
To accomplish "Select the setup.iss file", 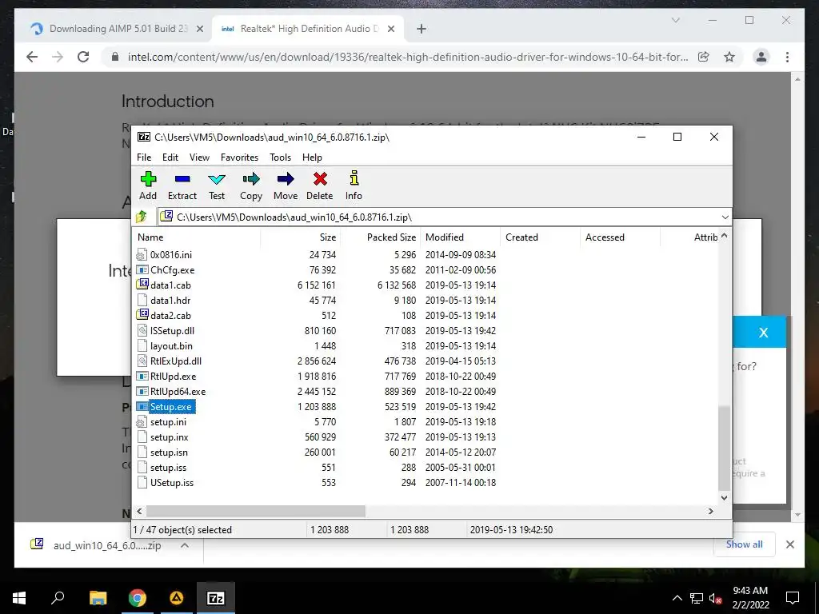I will coord(168,467).
